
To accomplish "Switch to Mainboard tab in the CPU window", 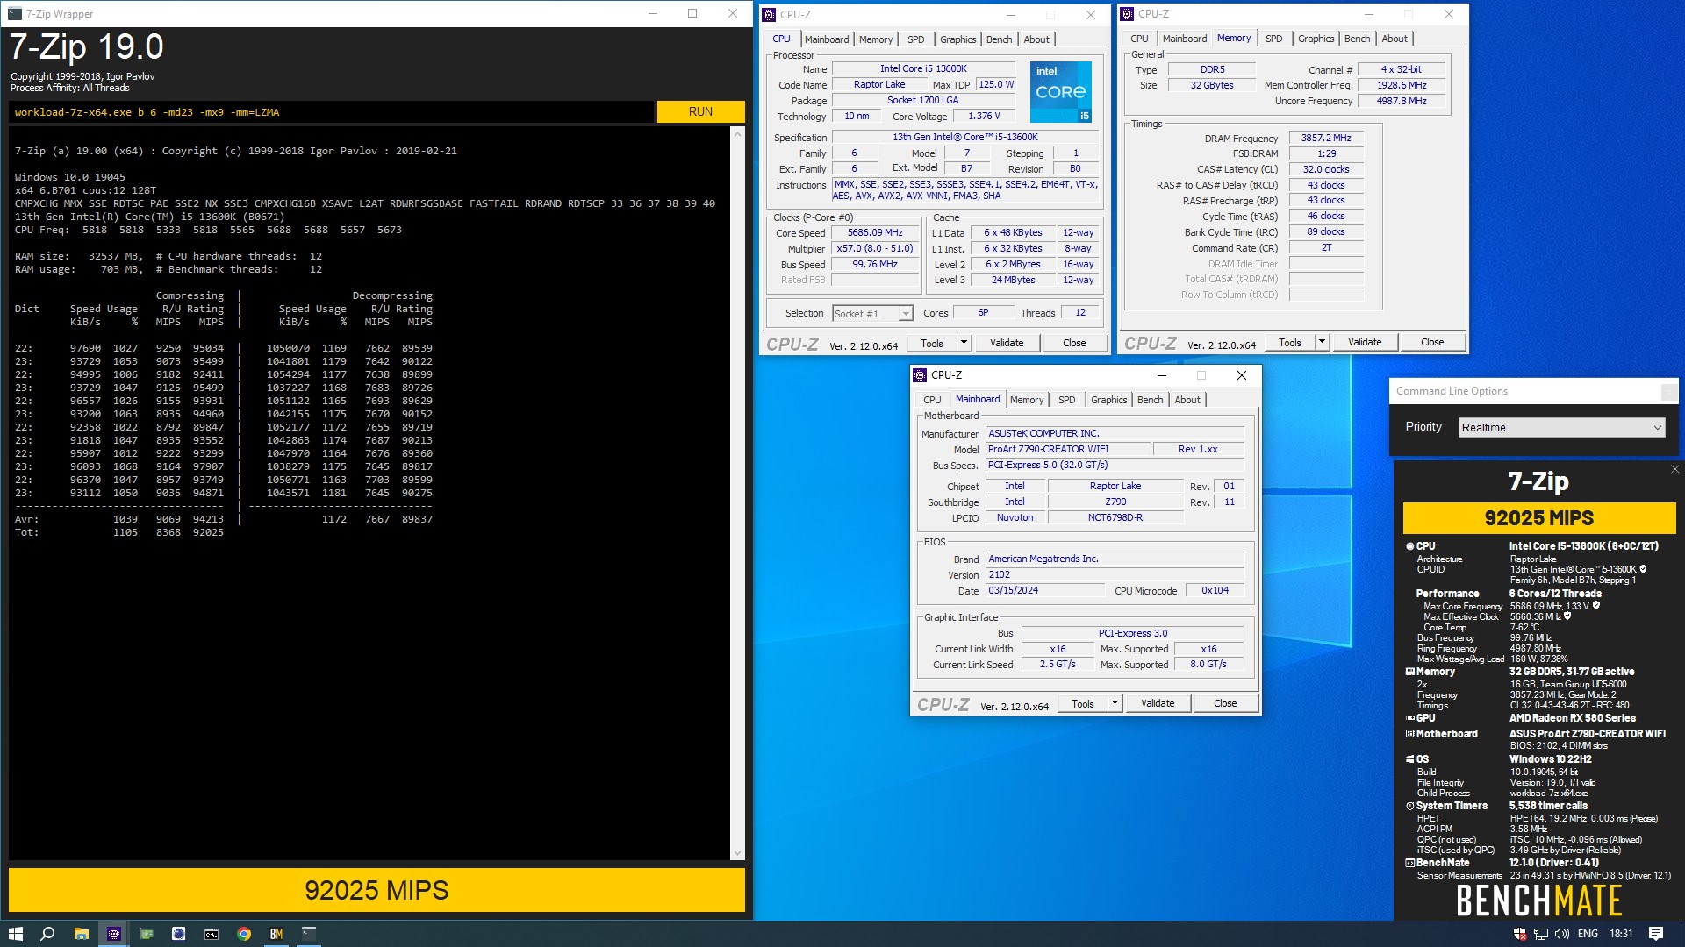I will pyautogui.click(x=827, y=39).
